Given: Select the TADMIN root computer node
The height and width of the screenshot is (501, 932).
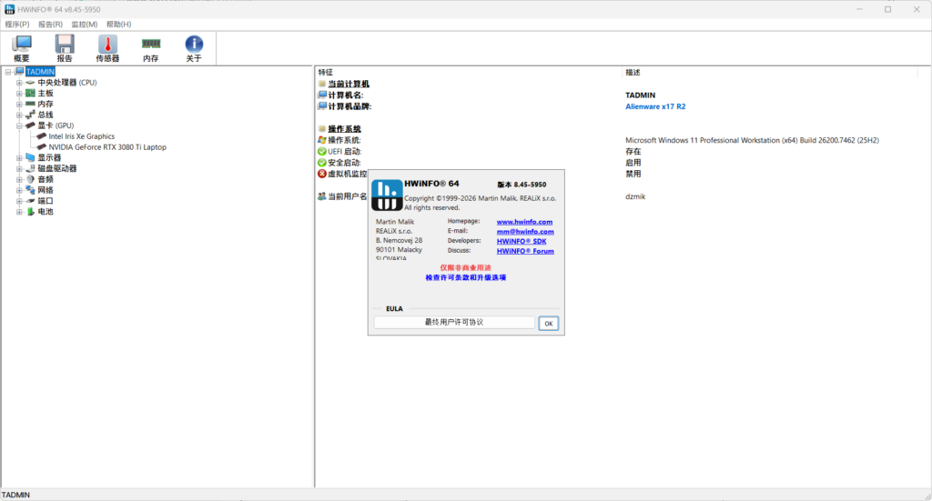Looking at the screenshot, I should click(40, 72).
